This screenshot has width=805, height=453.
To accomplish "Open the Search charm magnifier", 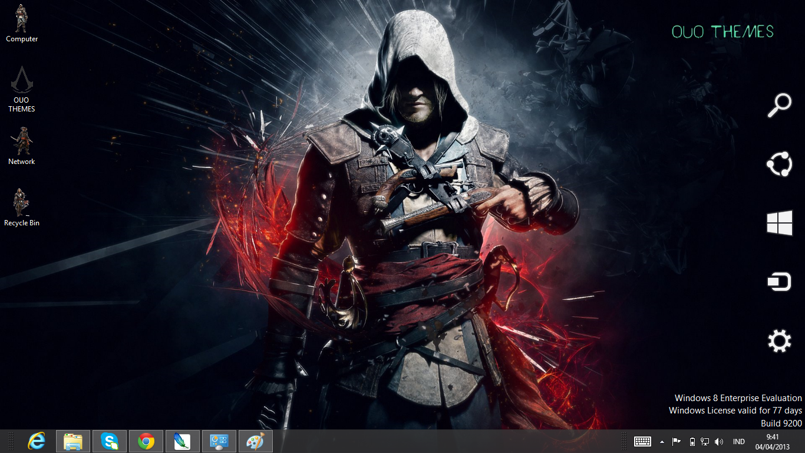I will 779,106.
